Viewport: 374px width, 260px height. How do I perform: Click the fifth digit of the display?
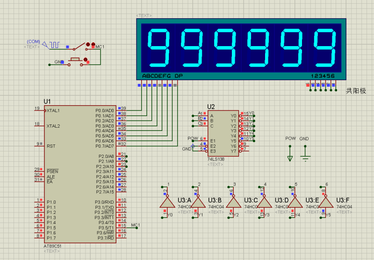(291, 48)
